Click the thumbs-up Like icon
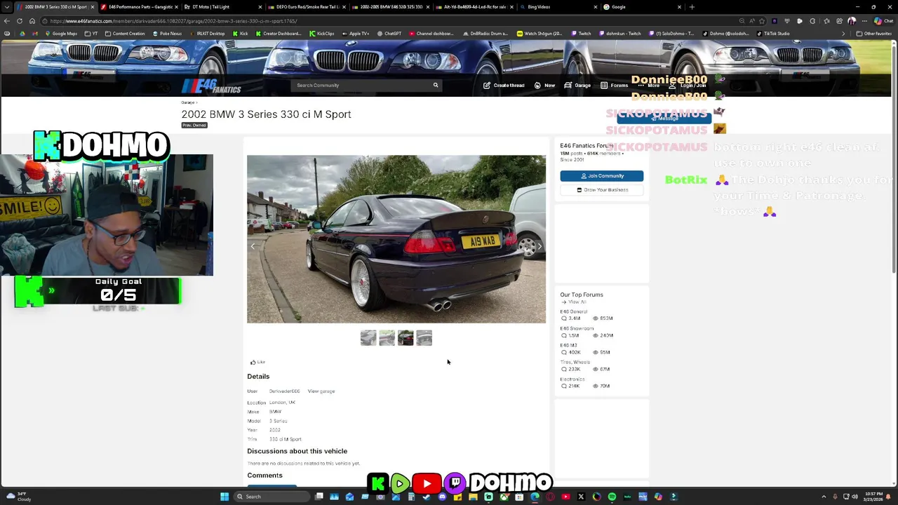Viewport: 898px width, 505px height. 253,362
